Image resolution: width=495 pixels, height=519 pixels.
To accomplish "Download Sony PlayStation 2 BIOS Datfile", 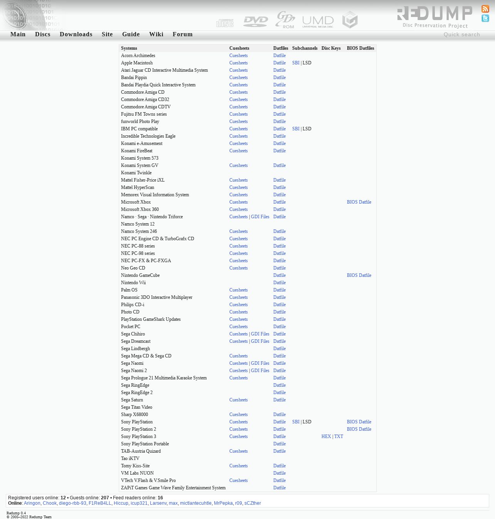I will (359, 429).
